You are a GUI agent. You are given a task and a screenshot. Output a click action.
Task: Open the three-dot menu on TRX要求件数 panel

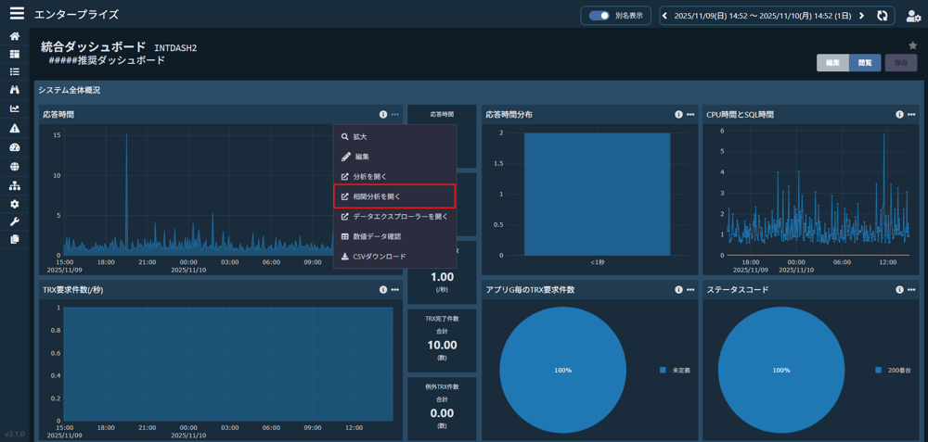point(395,290)
